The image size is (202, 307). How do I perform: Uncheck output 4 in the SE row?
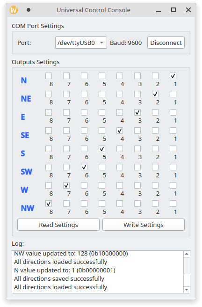coord(120,131)
